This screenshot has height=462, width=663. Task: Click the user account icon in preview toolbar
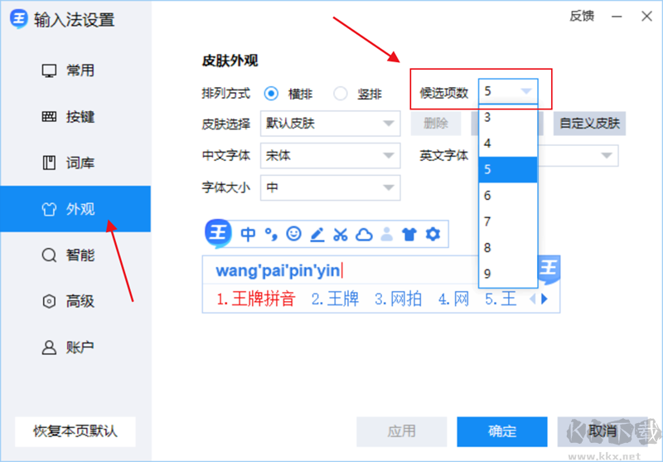[x=386, y=234]
